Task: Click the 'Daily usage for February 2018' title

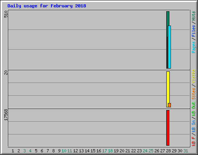Action: pos(47,6)
